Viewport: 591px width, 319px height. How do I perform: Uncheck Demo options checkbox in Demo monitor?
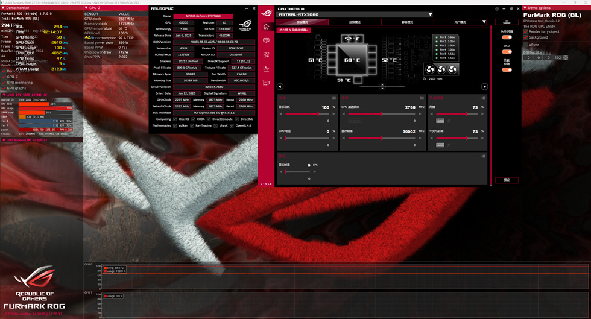4,71
